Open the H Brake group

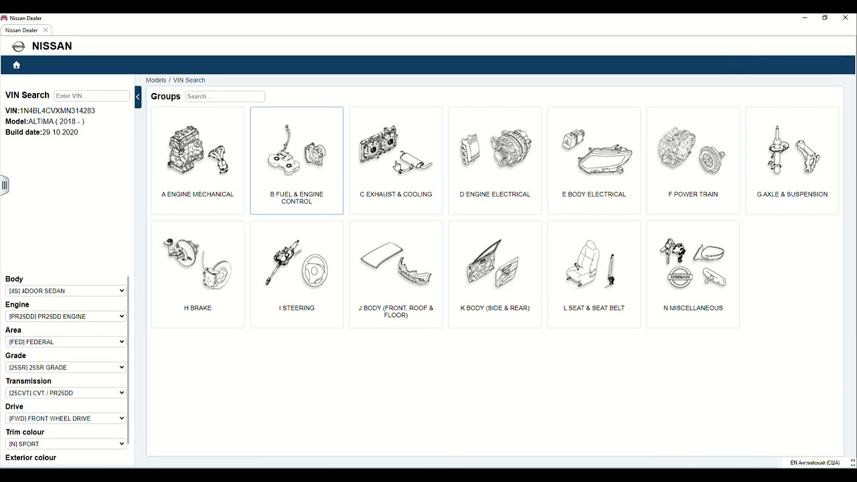click(198, 274)
